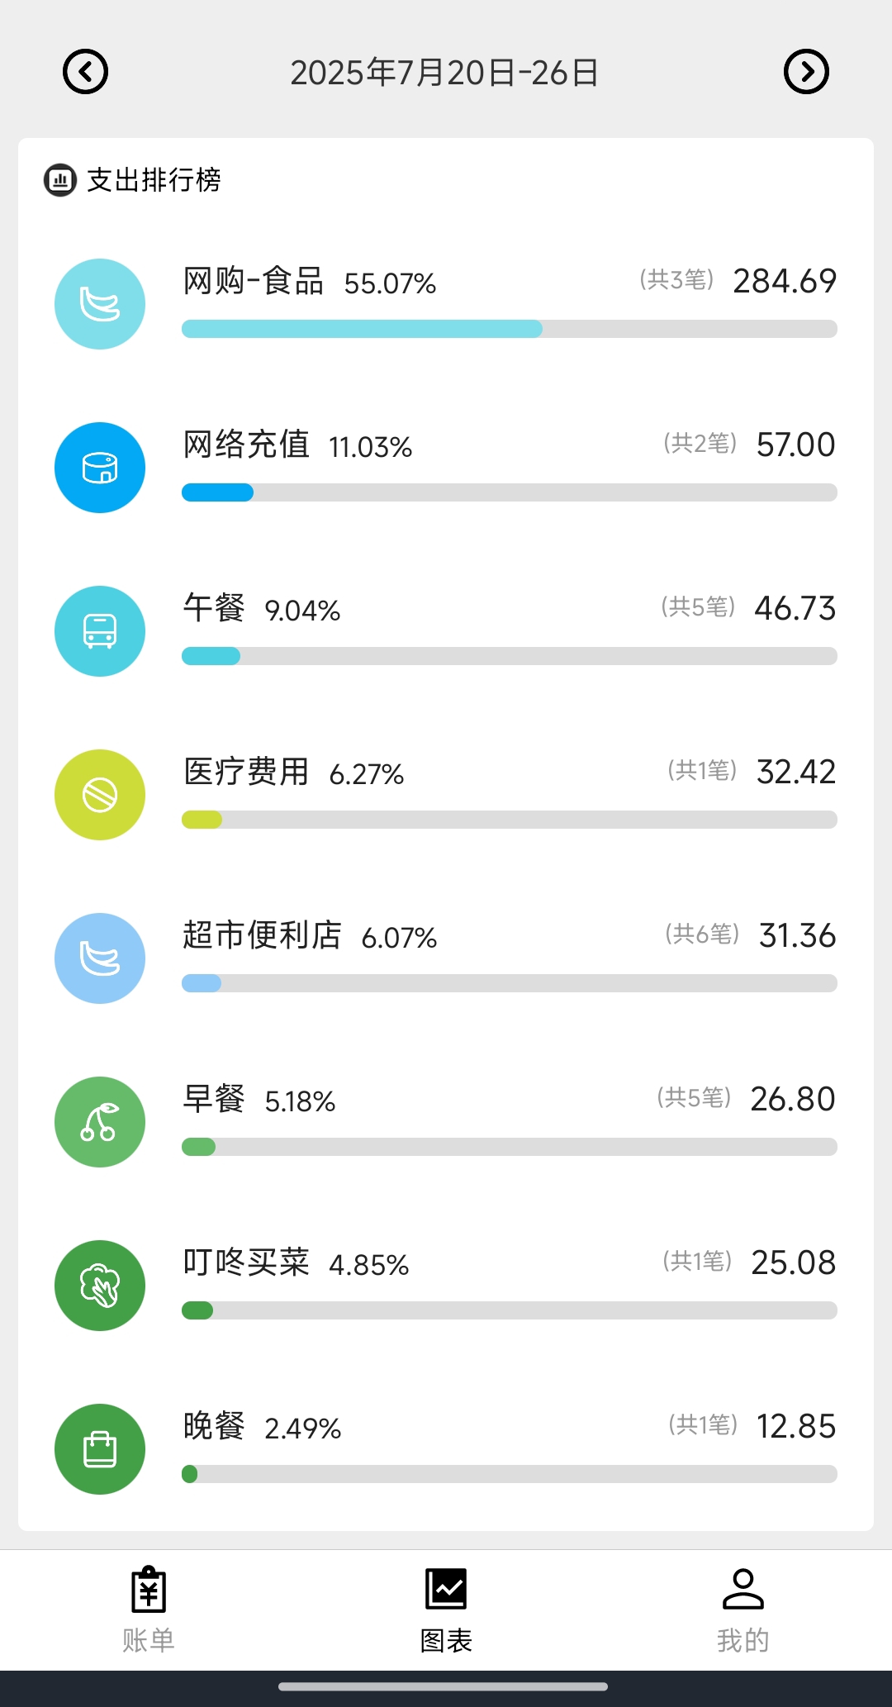Go to next week using right arrow
The image size is (892, 1707).
(806, 72)
